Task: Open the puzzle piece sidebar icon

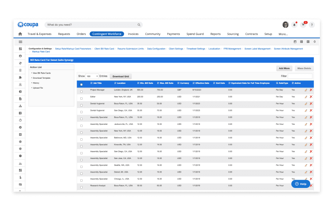Action: pyautogui.click(x=20, y=77)
